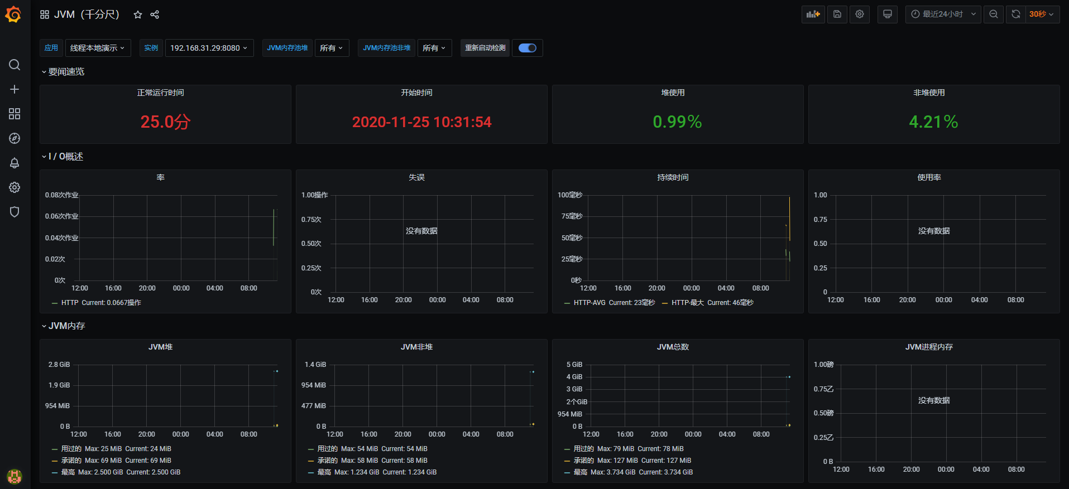Collapse the 要闻速览 row
1069x489 pixels.
coord(63,72)
